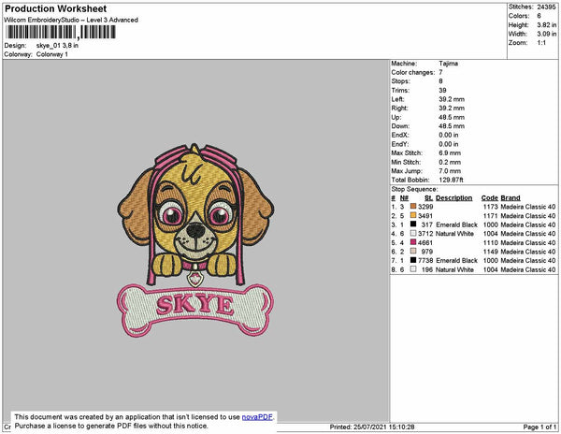Click the 'Colorway 1' value
The height and width of the screenshot is (434, 561).
pos(51,54)
